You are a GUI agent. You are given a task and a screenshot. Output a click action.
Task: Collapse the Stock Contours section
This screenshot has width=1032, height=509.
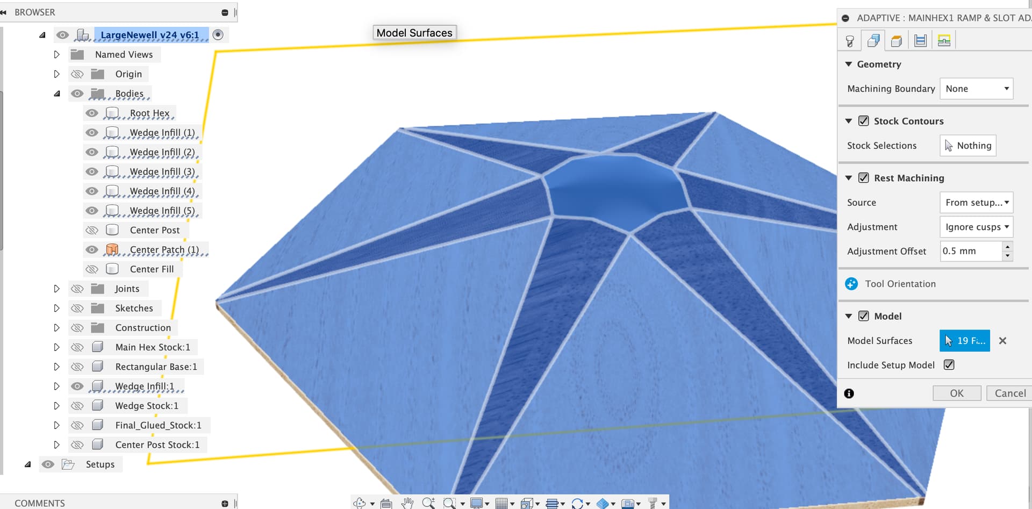[x=849, y=121]
